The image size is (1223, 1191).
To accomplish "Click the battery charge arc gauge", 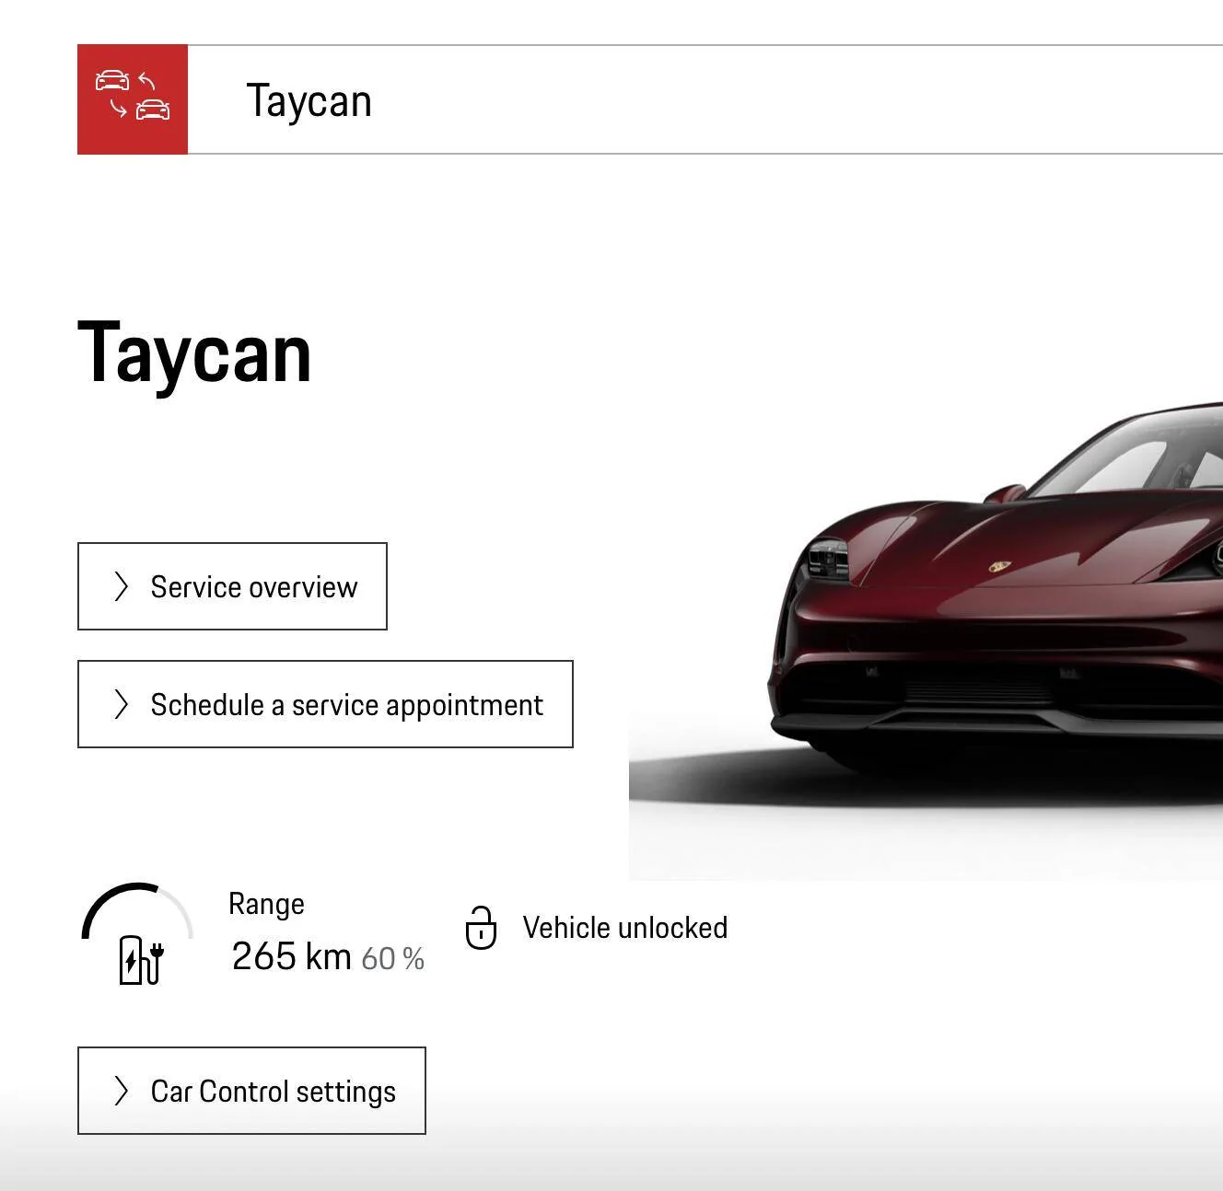I will [x=137, y=911].
